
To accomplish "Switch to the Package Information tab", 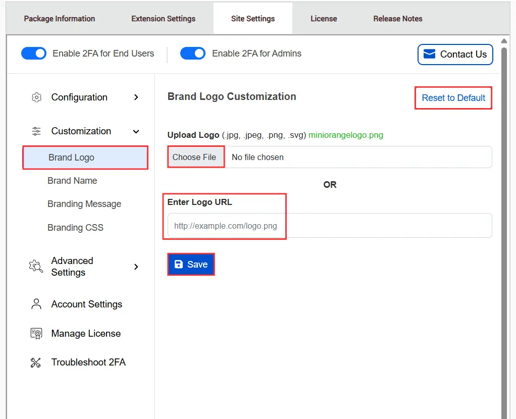I will pos(60,19).
